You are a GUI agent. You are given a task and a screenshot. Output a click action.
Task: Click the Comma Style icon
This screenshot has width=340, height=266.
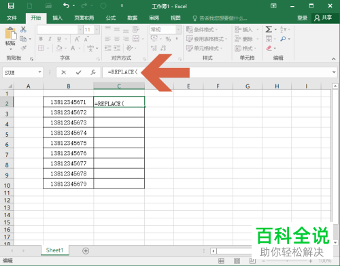pyautogui.click(x=177, y=39)
